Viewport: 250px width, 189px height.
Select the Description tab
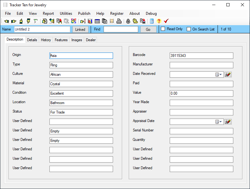point(15,40)
